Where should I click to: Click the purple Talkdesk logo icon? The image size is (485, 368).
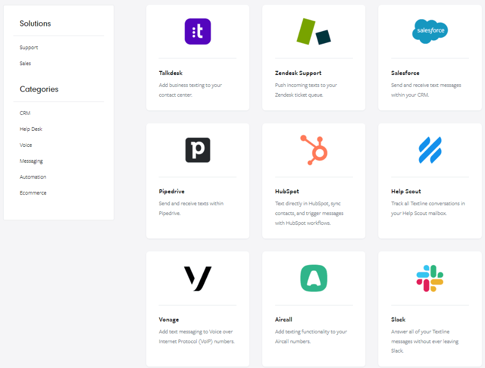(197, 32)
